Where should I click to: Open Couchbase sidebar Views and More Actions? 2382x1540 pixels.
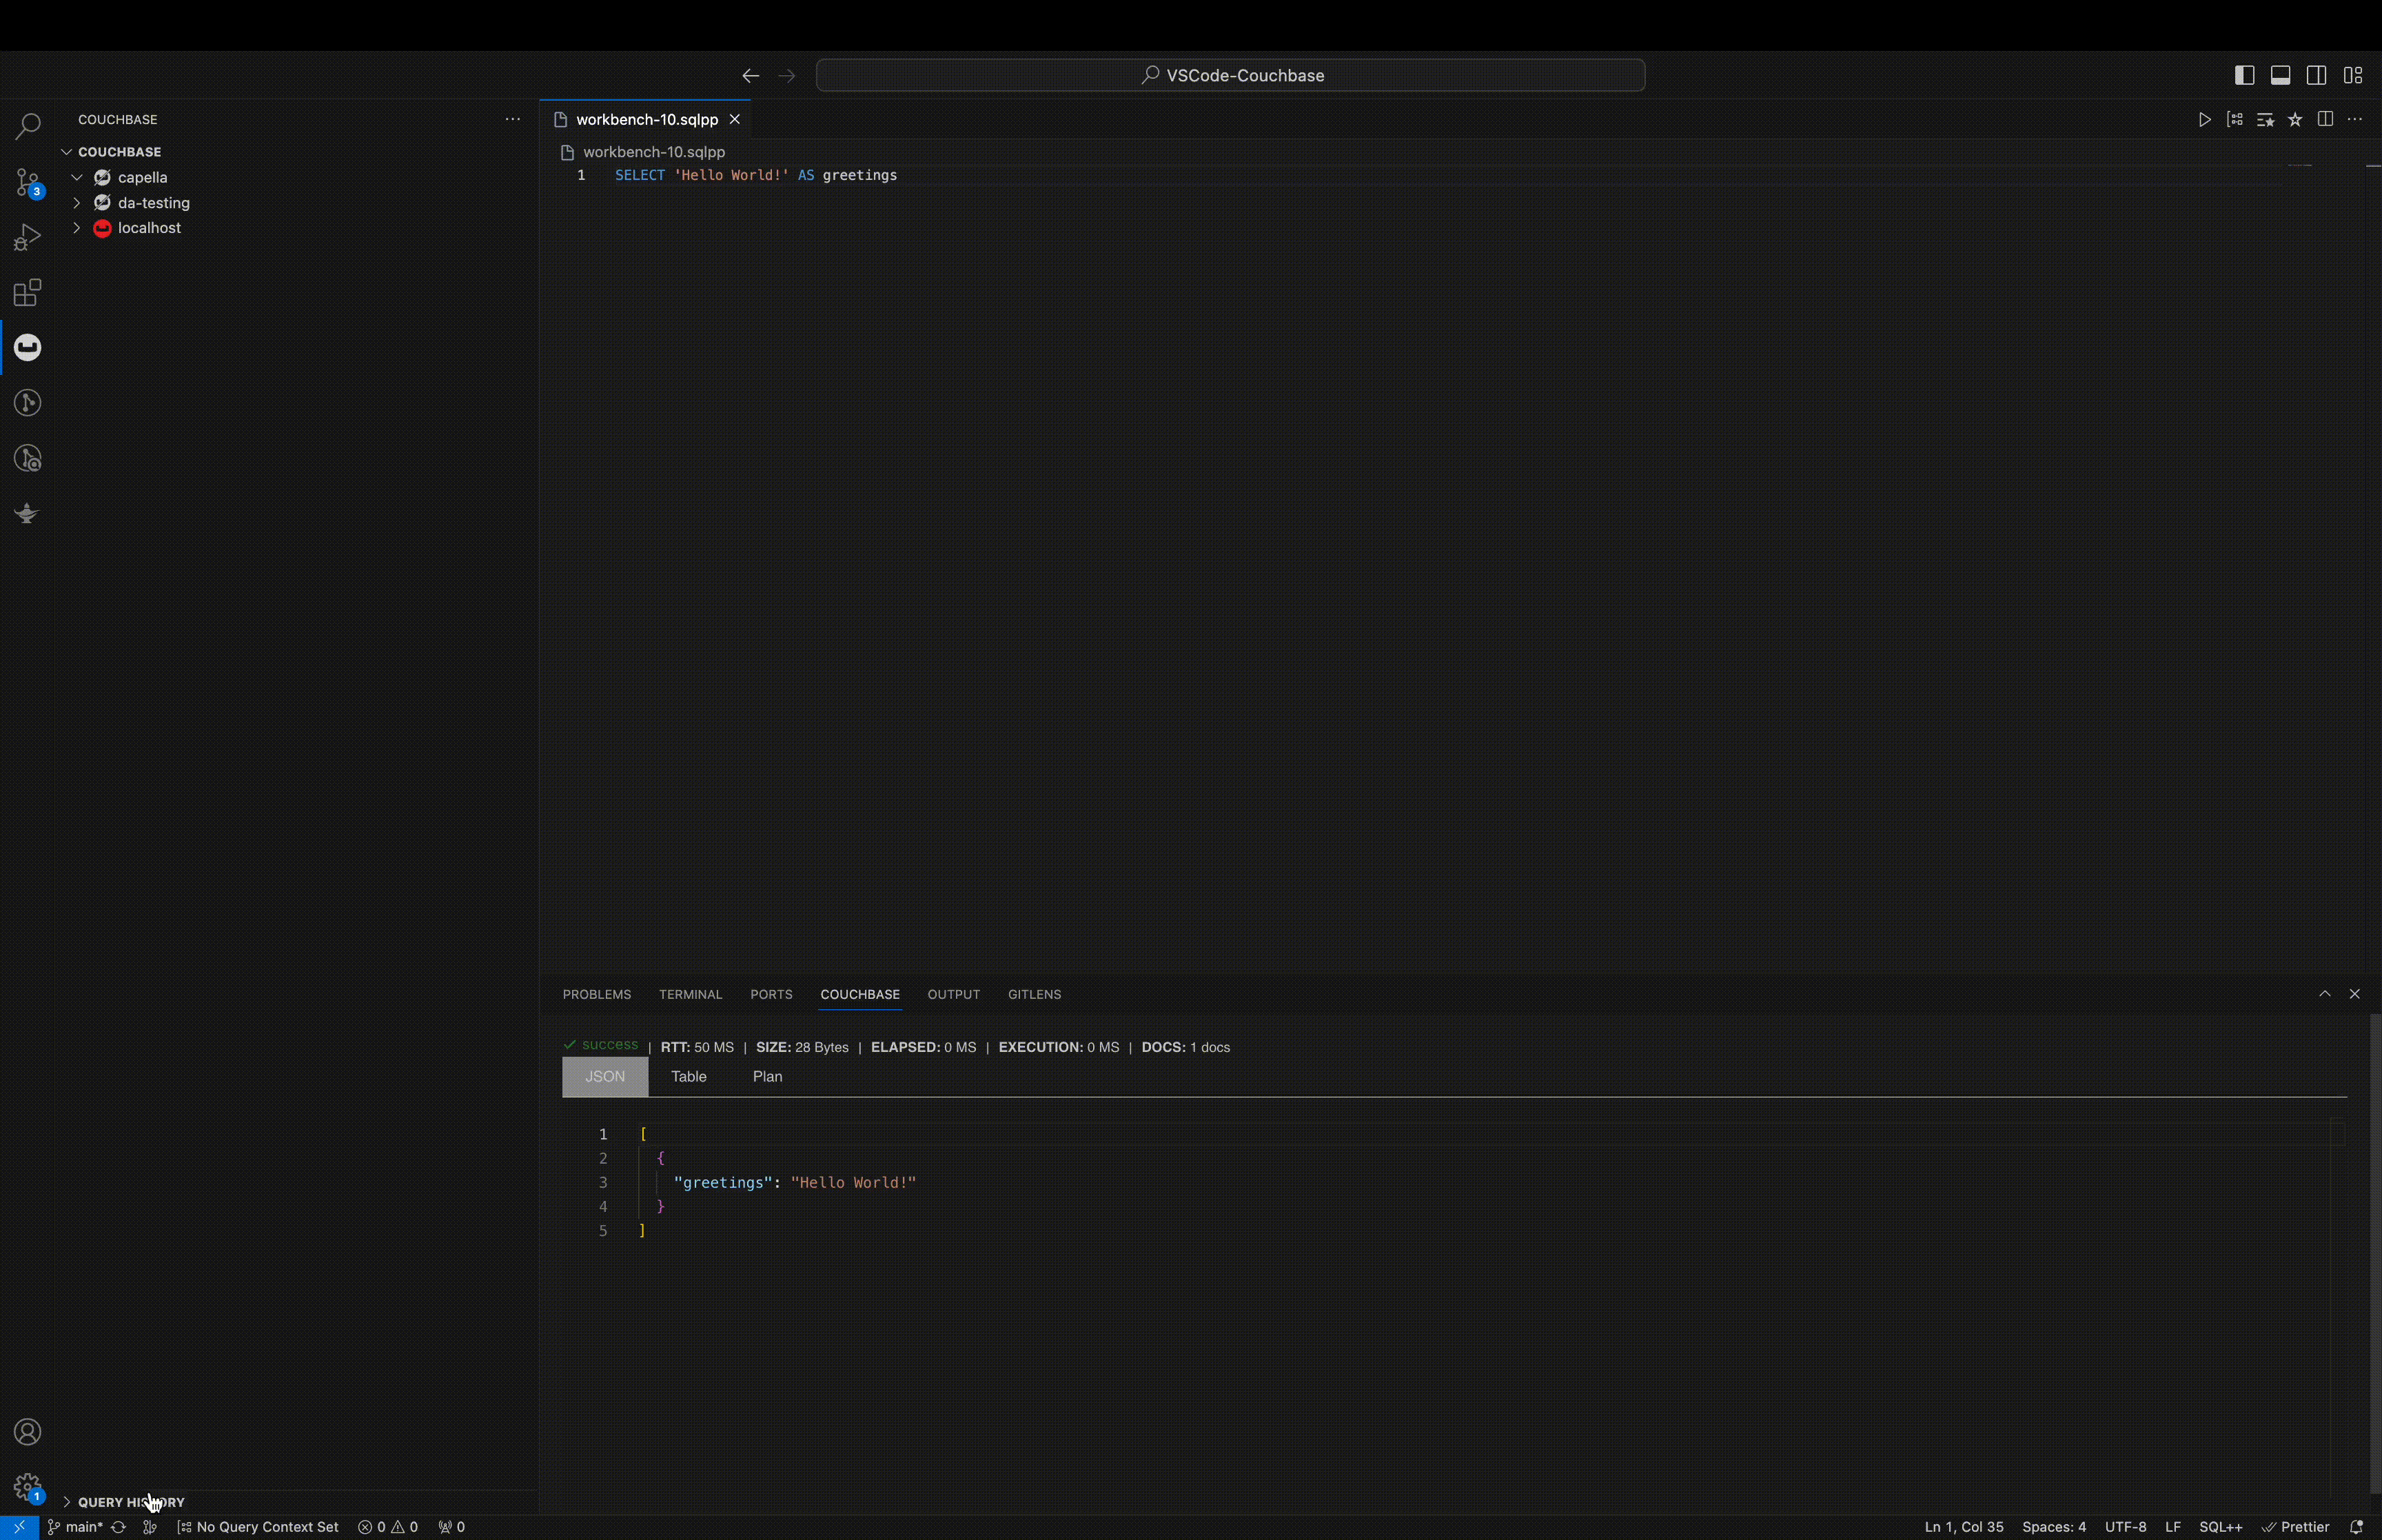point(513,119)
